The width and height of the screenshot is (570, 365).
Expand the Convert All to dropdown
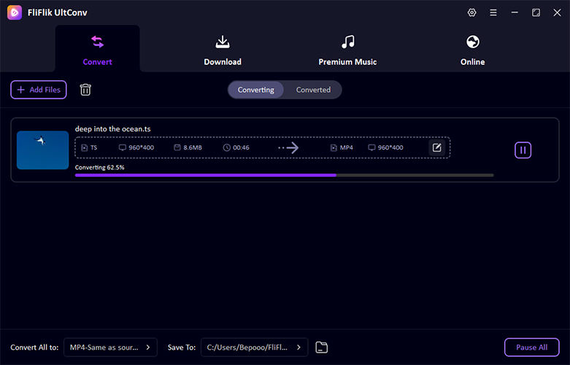point(110,347)
